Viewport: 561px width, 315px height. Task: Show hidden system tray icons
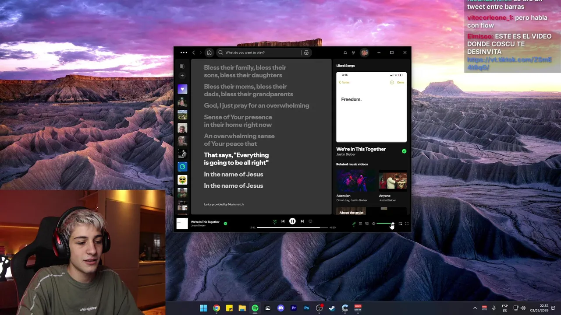pos(475,308)
